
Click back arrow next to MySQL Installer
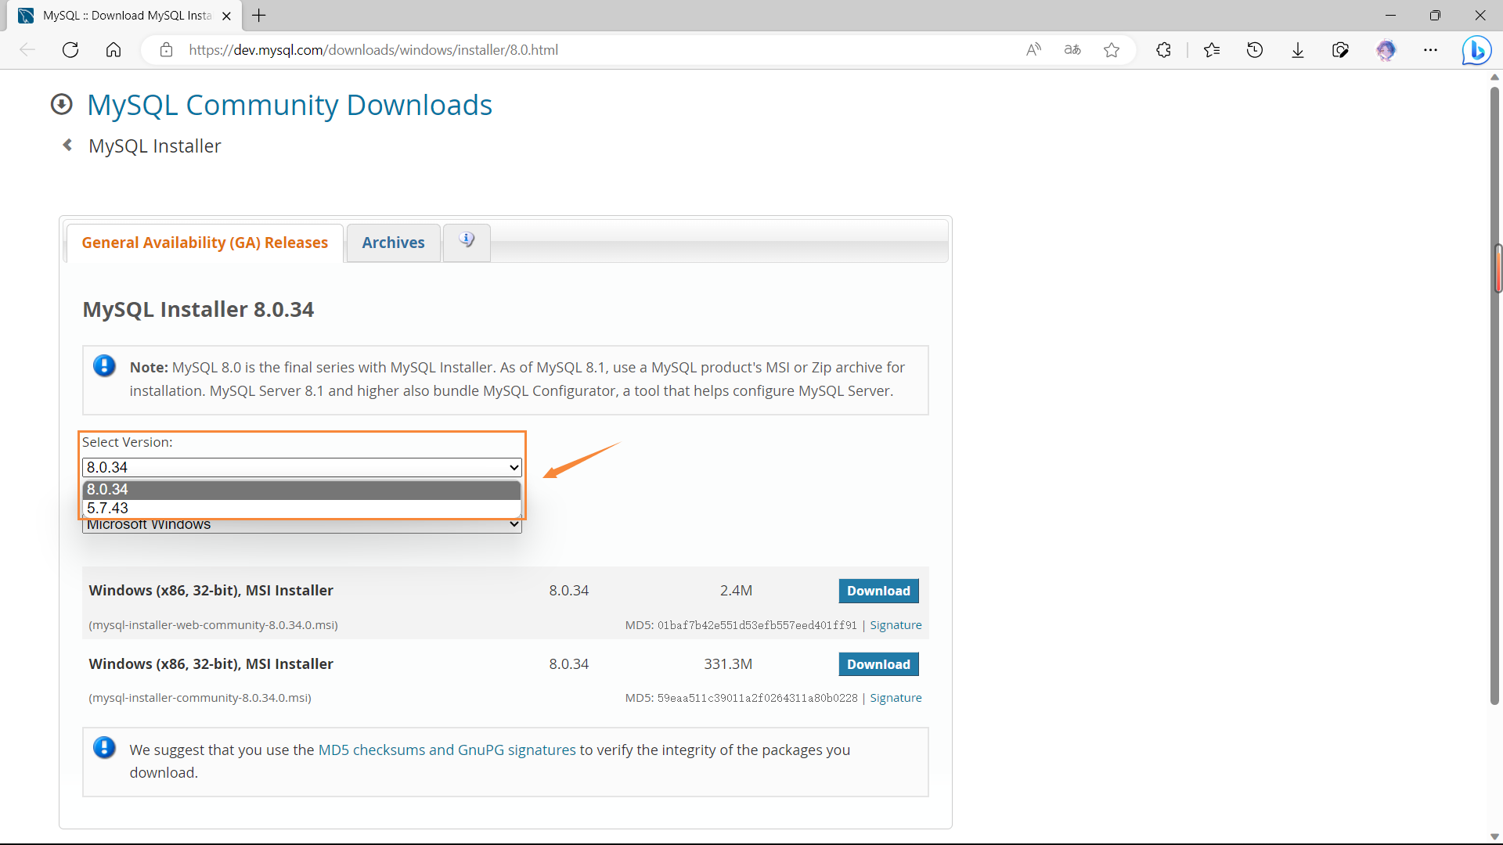pos(68,146)
